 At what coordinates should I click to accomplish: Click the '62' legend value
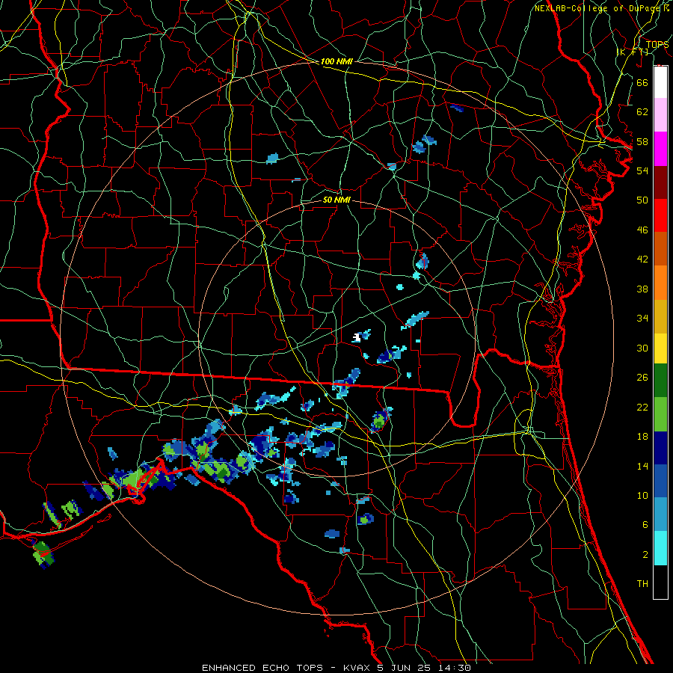[642, 112]
